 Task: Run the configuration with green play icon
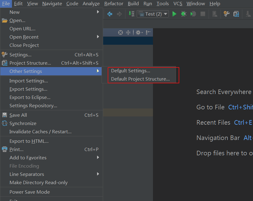pyautogui.click(x=174, y=14)
